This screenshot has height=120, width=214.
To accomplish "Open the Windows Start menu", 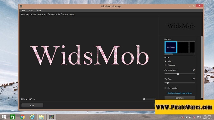I will pos(4,117).
